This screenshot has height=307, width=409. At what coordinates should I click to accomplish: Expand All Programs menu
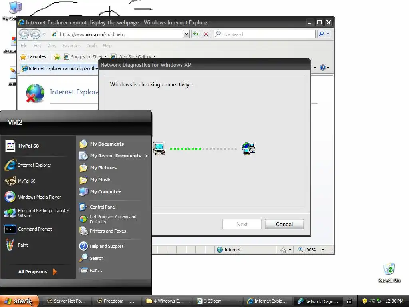coord(37,272)
